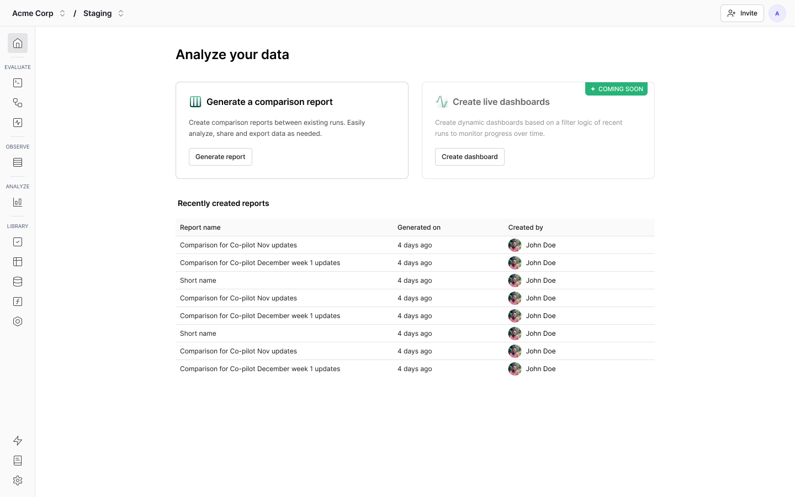Image resolution: width=795 pixels, height=497 pixels.
Task: Open the hexagon icon under Library
Action: [18, 321]
